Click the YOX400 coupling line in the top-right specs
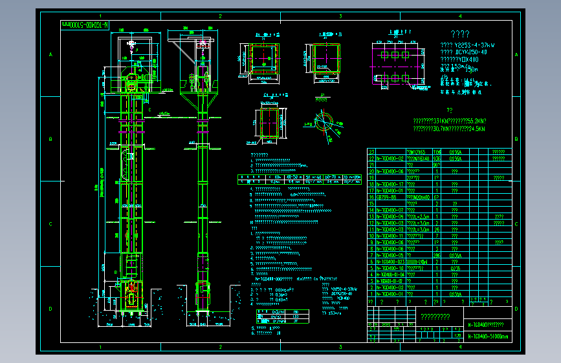The width and height of the screenshot is (561, 363). [459, 59]
